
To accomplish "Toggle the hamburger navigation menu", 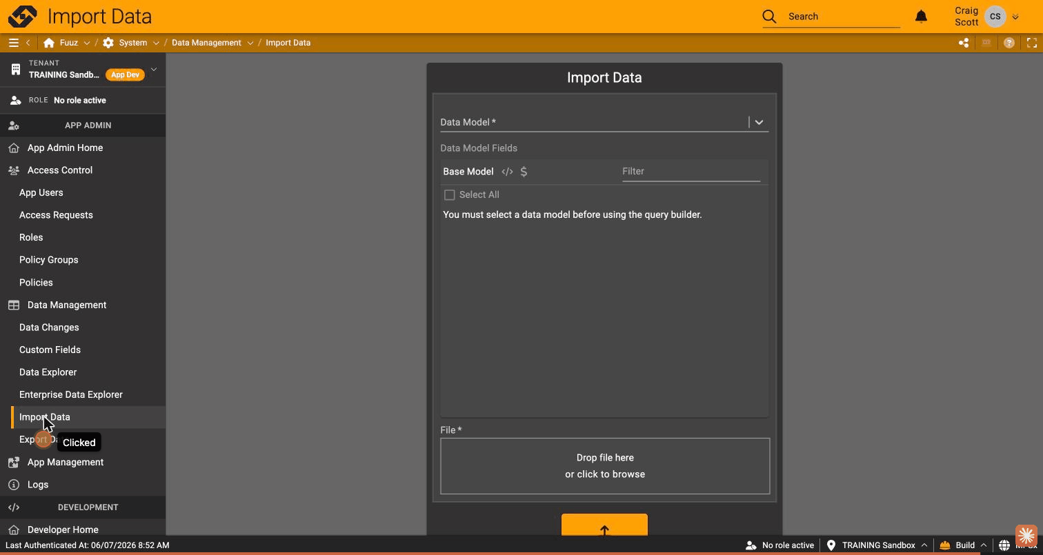I will click(13, 43).
